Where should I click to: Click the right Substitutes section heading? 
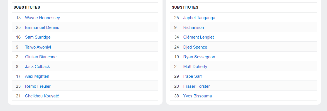(x=185, y=7)
